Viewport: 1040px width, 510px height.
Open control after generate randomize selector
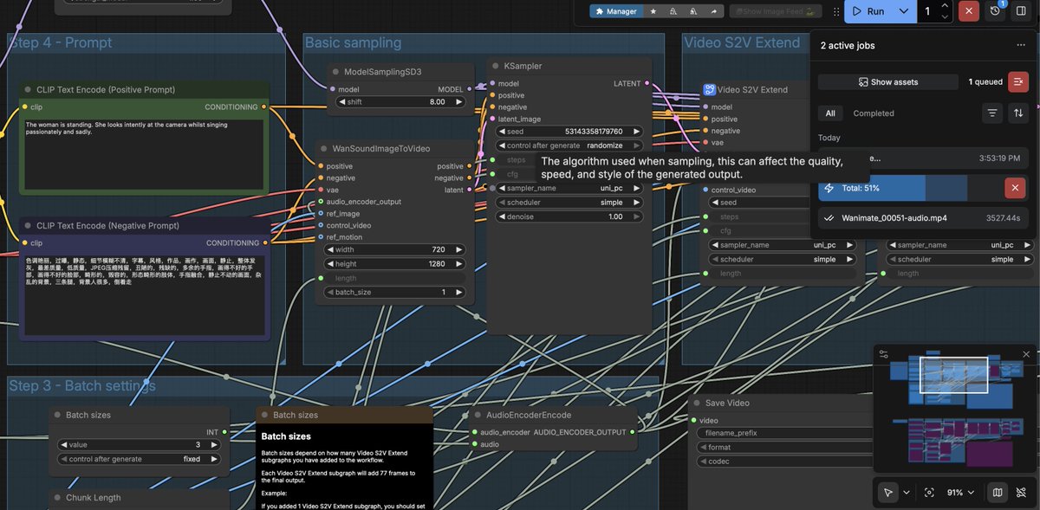coord(570,145)
